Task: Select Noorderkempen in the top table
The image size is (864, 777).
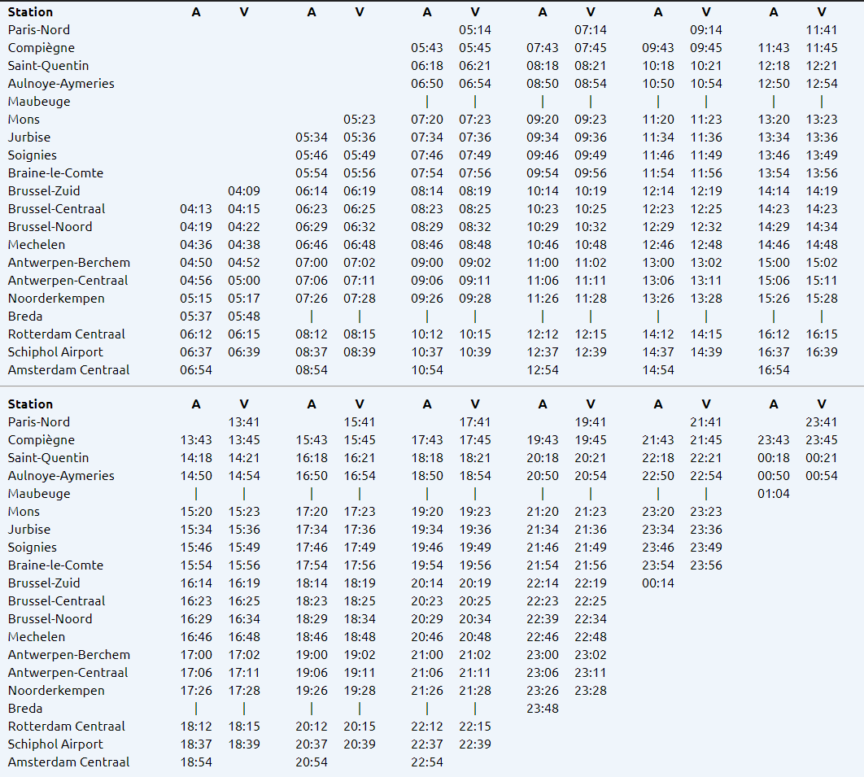Action: pos(56,299)
